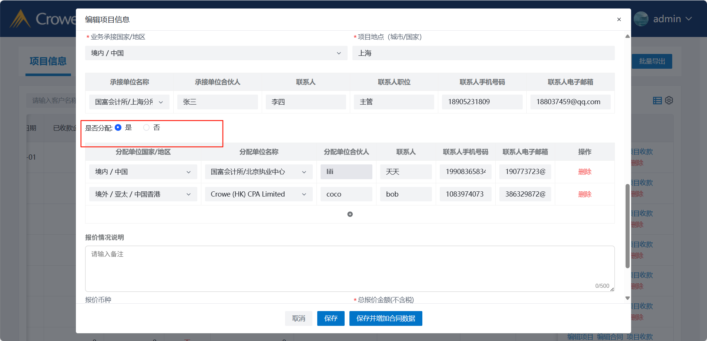Open the 承接单位名称 dropdown showing 国富会计所/上海分所

click(129, 102)
